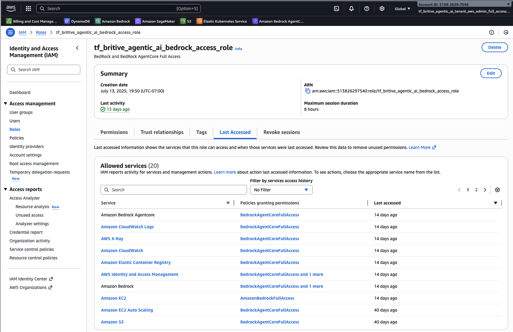This screenshot has width=513, height=332.
Task: Open the help question mark icon
Action: 367,9
